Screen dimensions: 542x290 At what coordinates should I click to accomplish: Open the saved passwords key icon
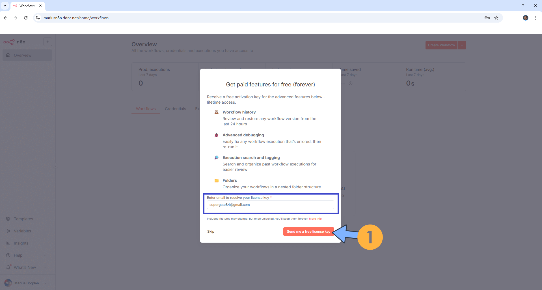click(x=487, y=18)
